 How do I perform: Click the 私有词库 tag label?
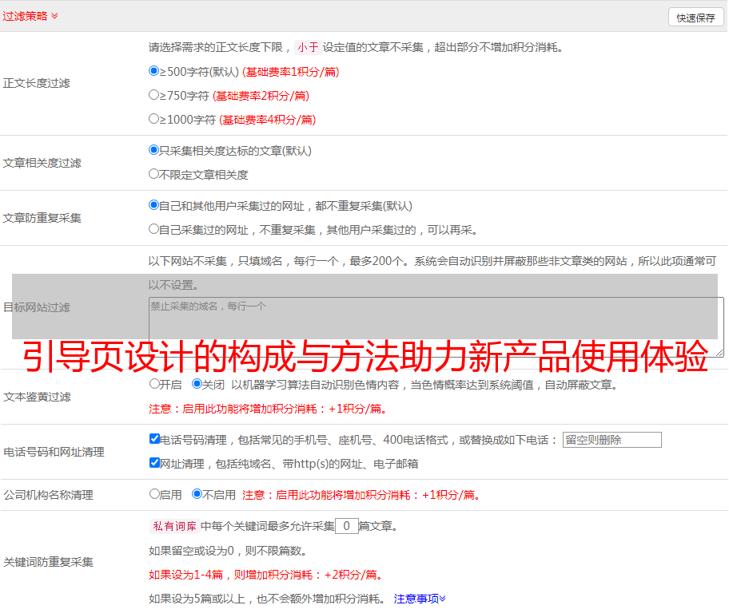[173, 526]
